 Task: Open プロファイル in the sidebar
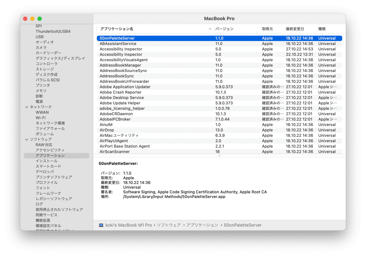click(x=46, y=183)
